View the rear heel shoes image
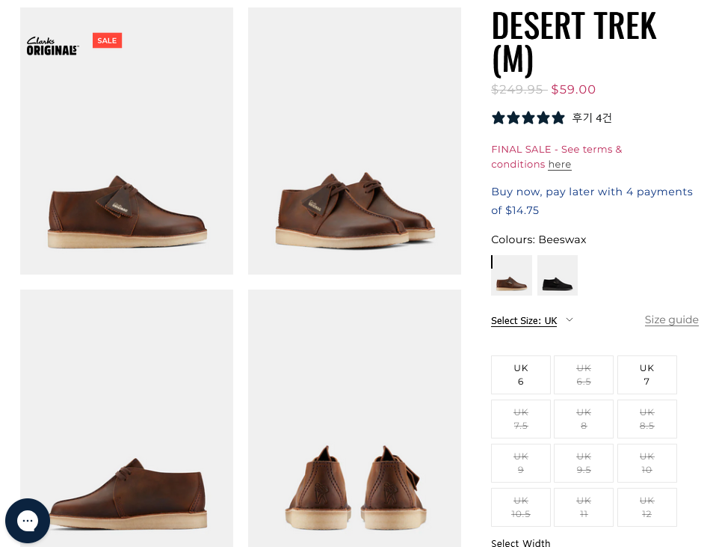Viewport: 713px width, 547px height. [x=354, y=418]
